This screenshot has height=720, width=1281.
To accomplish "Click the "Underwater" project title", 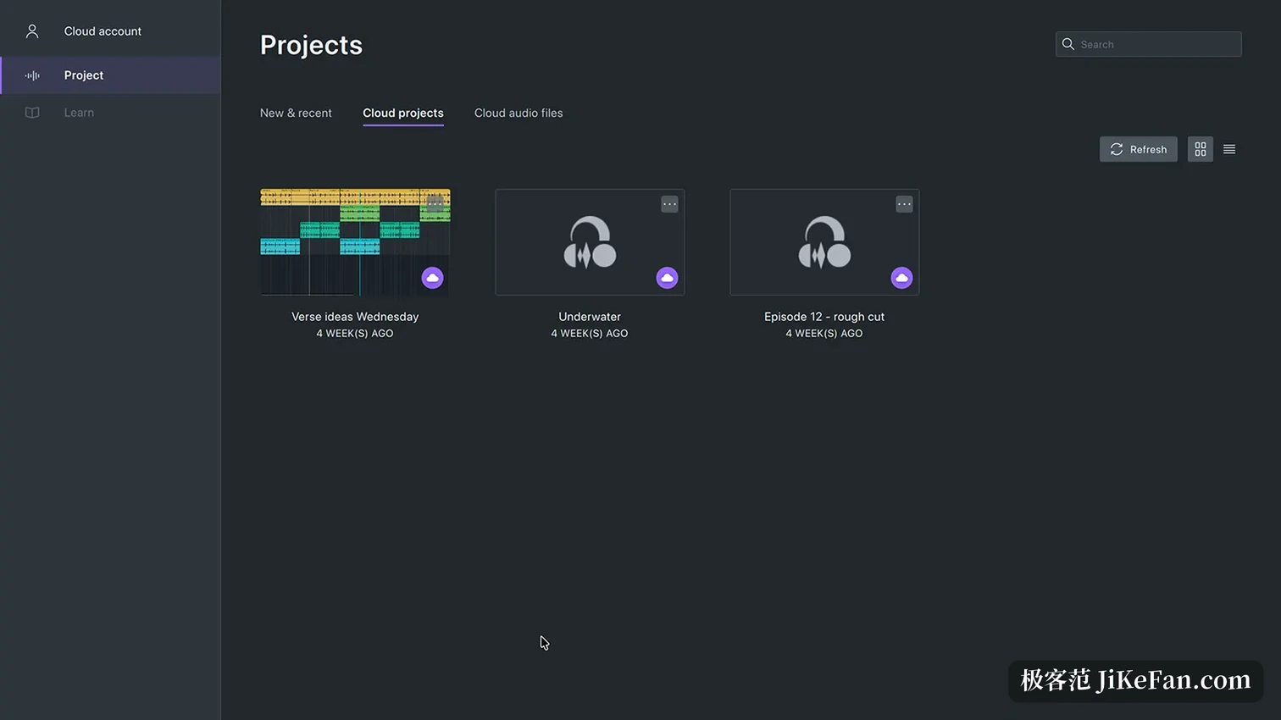I will click(x=590, y=317).
